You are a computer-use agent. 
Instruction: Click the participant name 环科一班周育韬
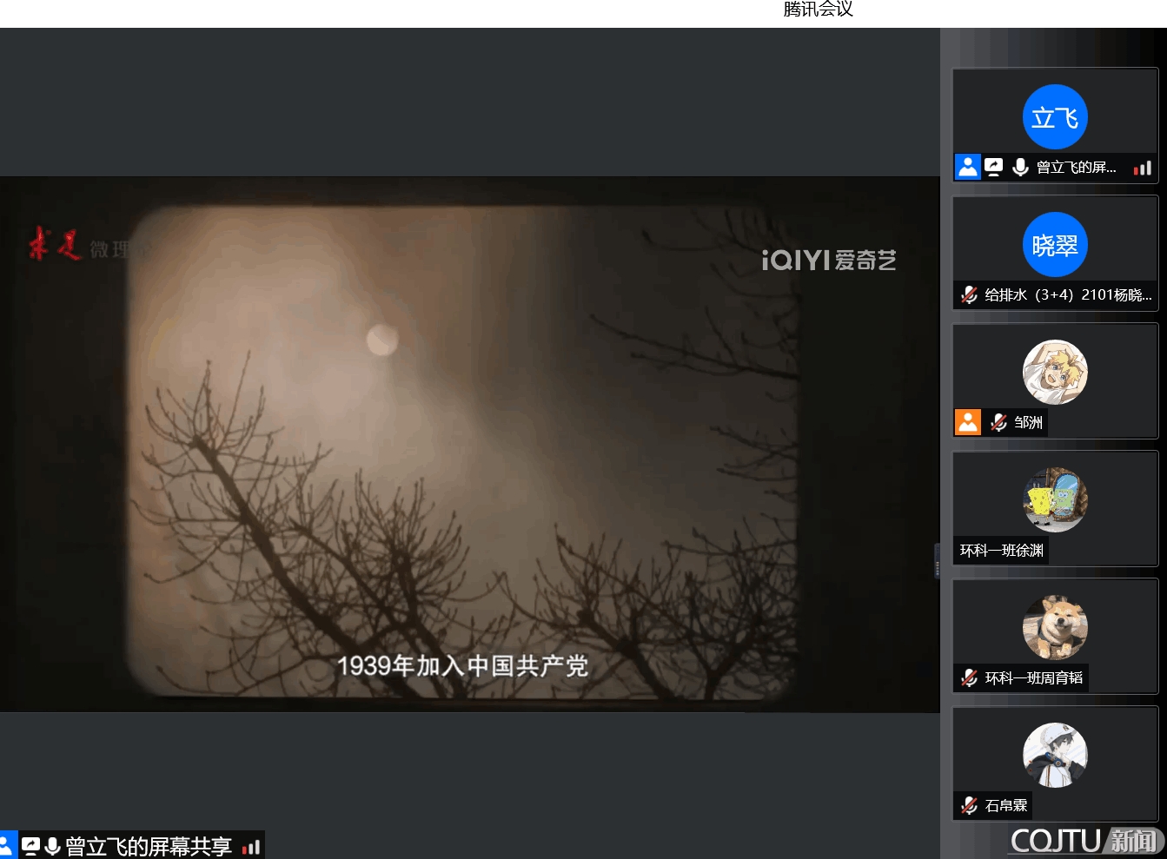(x=1034, y=678)
